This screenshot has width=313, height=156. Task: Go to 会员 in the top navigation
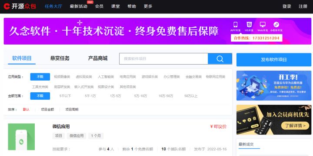[99, 6]
